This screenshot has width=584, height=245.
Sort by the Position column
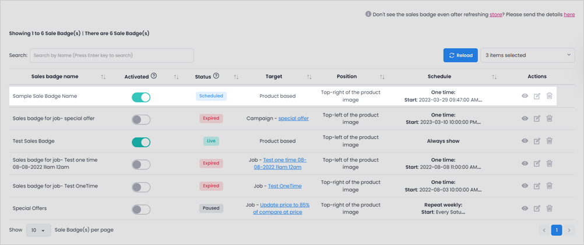[x=382, y=77]
